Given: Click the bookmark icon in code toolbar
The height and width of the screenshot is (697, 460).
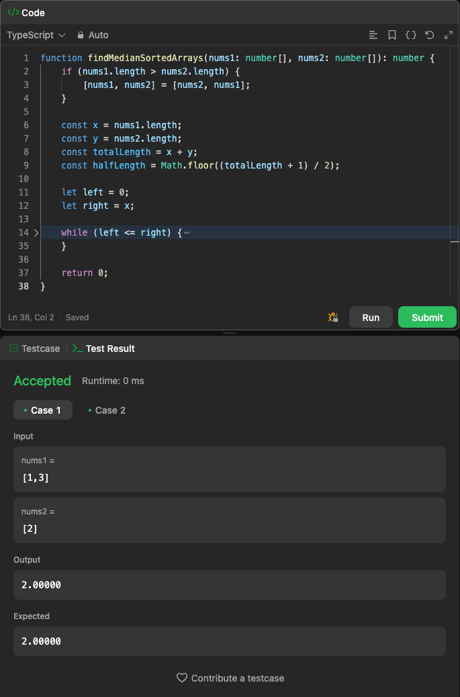Looking at the screenshot, I should tap(392, 35).
